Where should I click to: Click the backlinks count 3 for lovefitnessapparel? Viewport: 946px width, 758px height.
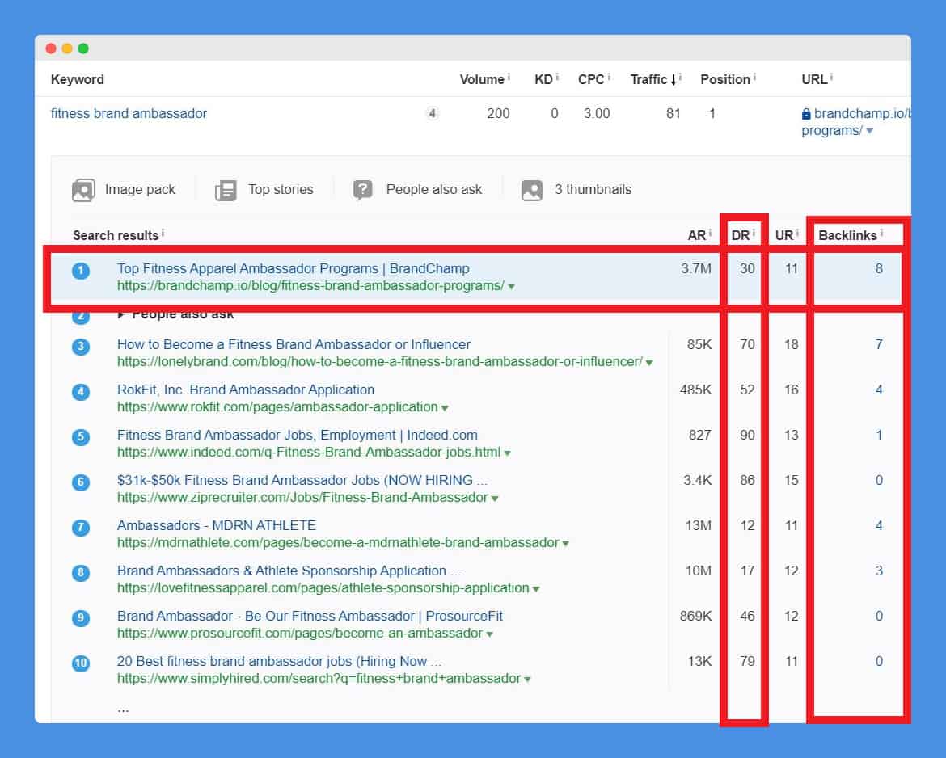[879, 571]
